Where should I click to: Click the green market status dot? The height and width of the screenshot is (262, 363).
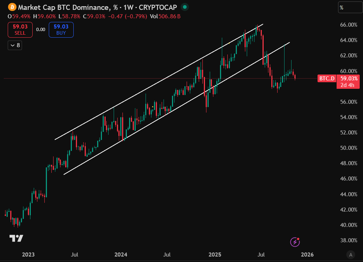185,7
